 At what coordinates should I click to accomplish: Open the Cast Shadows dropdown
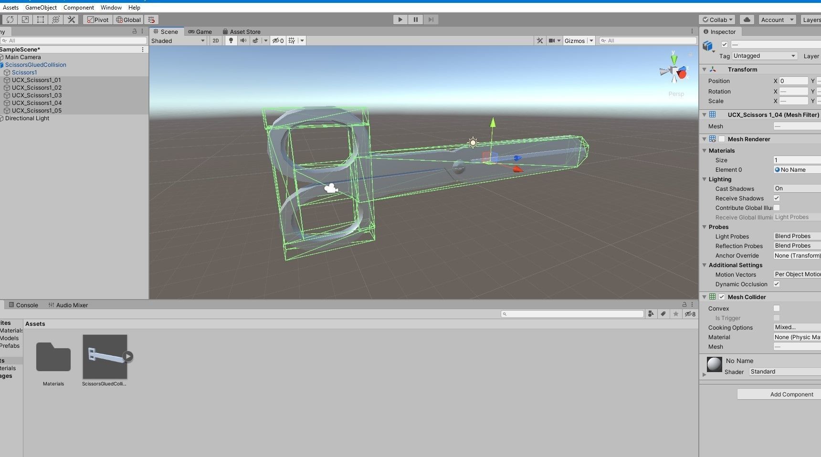coord(797,188)
